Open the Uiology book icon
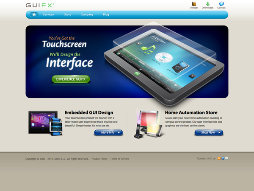This screenshot has height=191, width=254. [194, 4]
